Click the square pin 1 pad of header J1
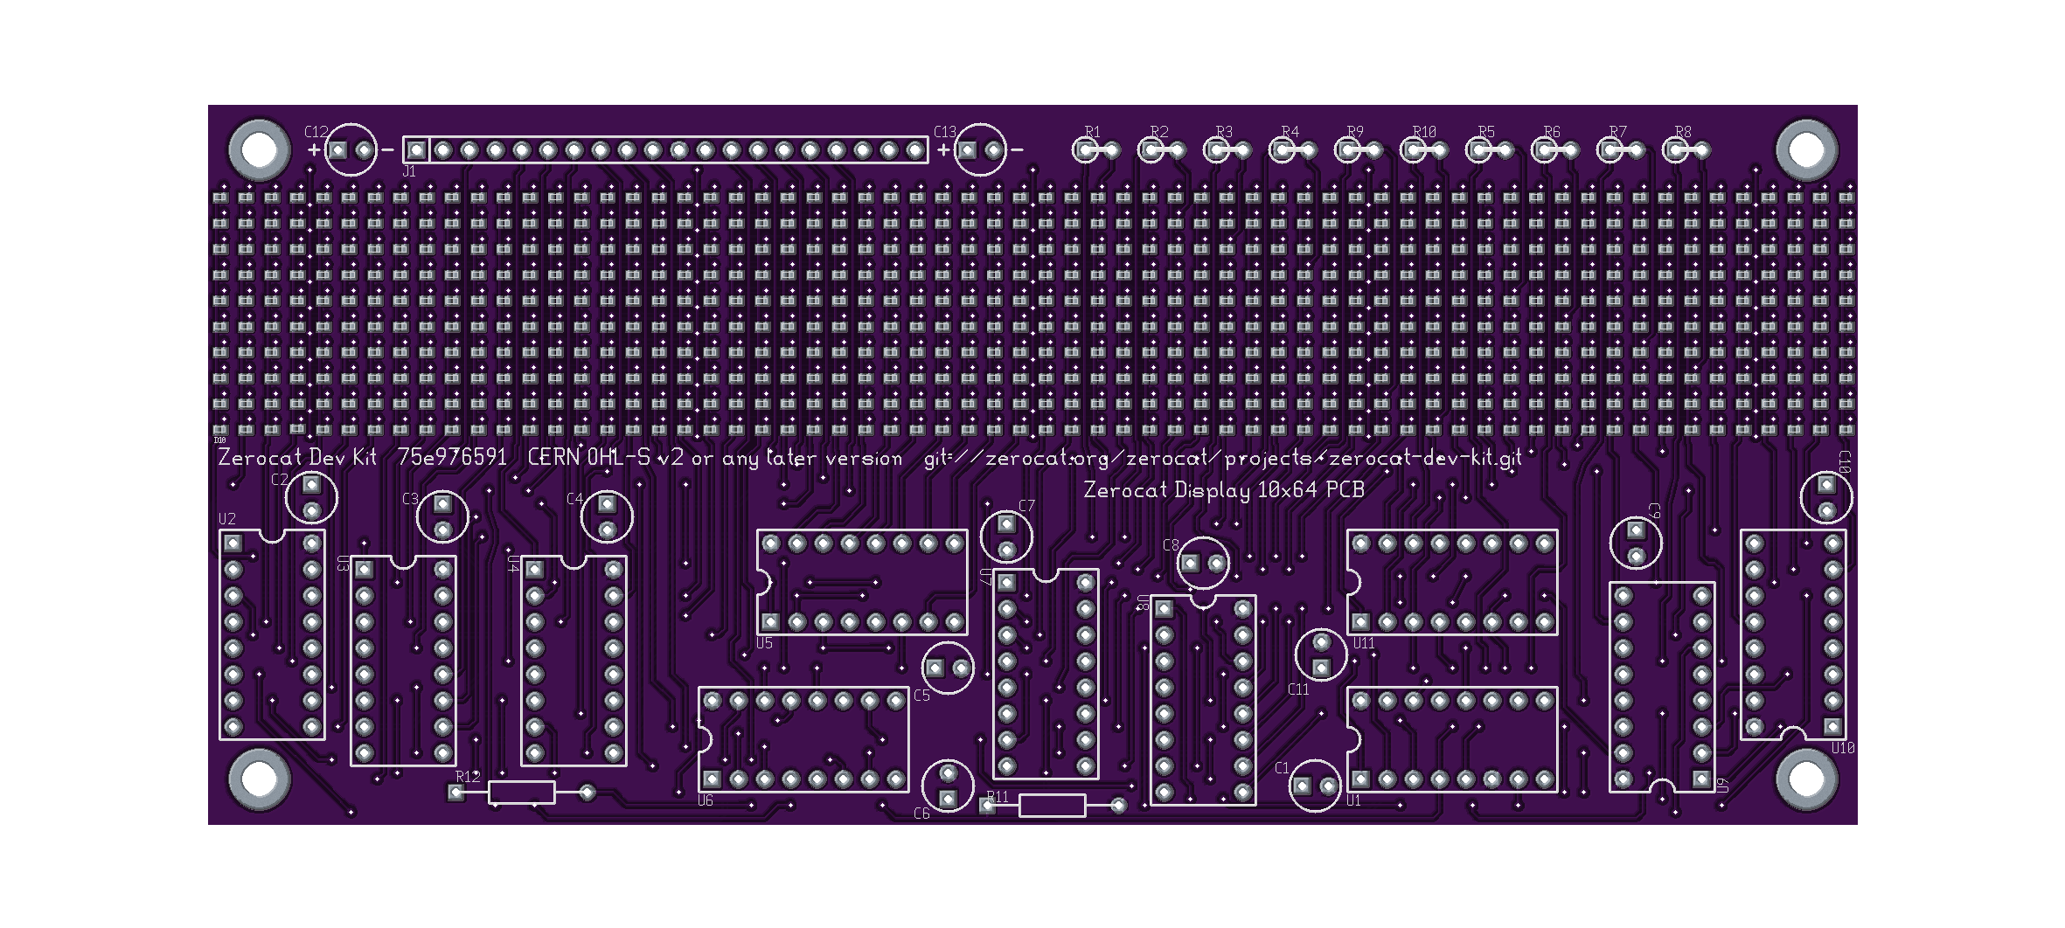The height and width of the screenshot is (928, 2065). coord(417,150)
